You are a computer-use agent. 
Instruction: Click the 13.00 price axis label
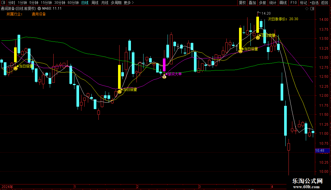pos(324,58)
